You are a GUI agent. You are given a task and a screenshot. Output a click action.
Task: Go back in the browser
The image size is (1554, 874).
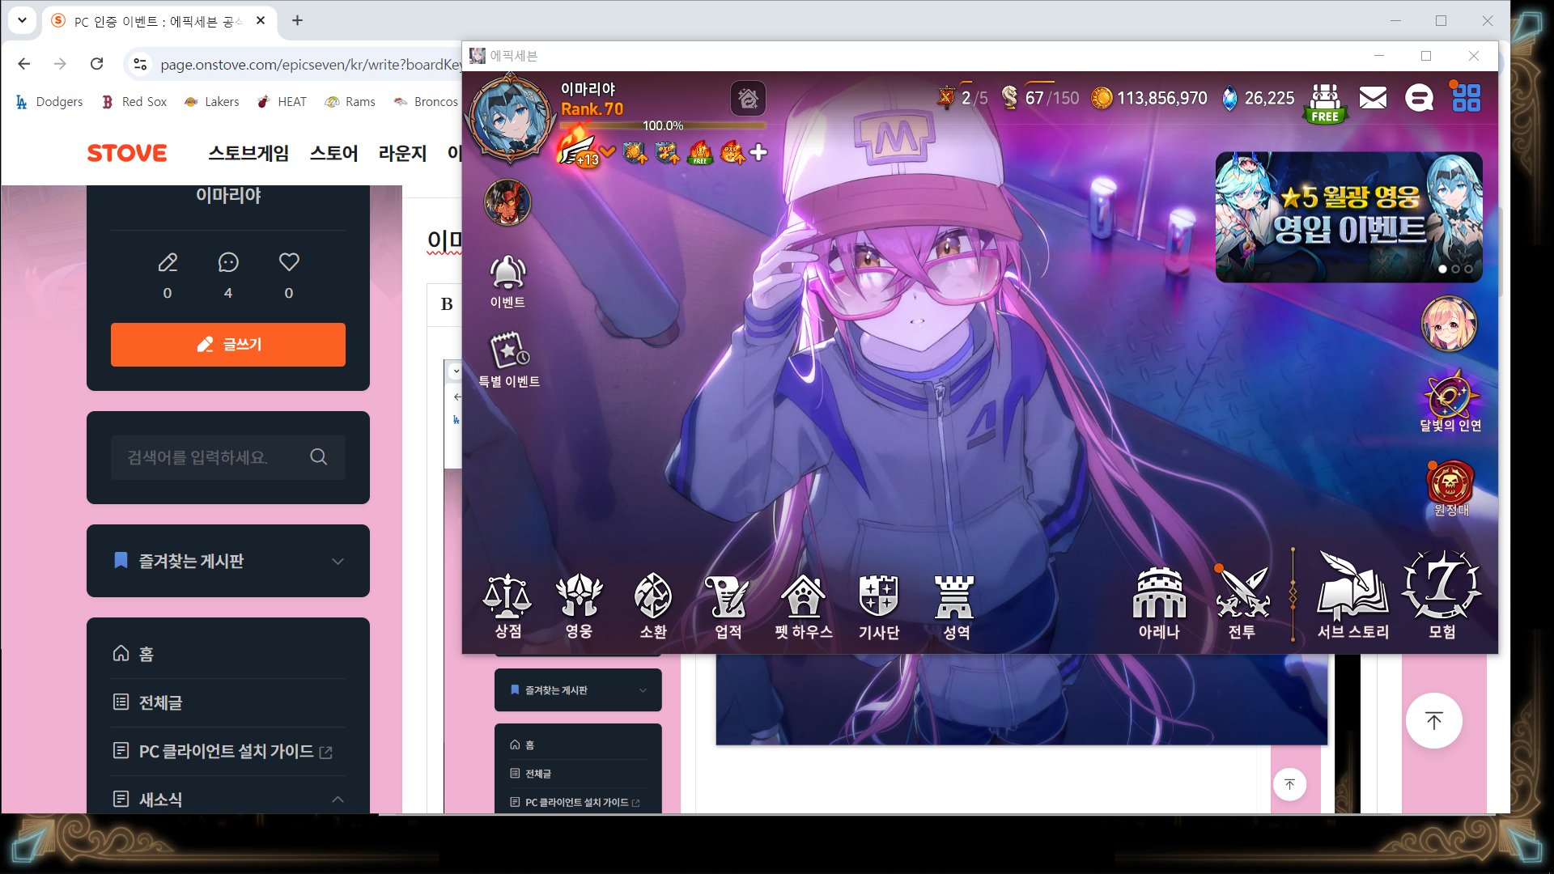(x=23, y=64)
